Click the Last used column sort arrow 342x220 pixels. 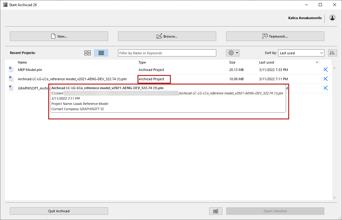click(x=317, y=63)
